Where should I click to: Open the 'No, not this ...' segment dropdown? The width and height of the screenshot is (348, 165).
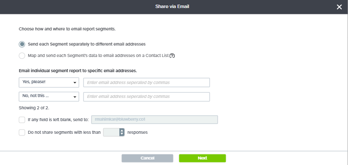click(x=49, y=96)
